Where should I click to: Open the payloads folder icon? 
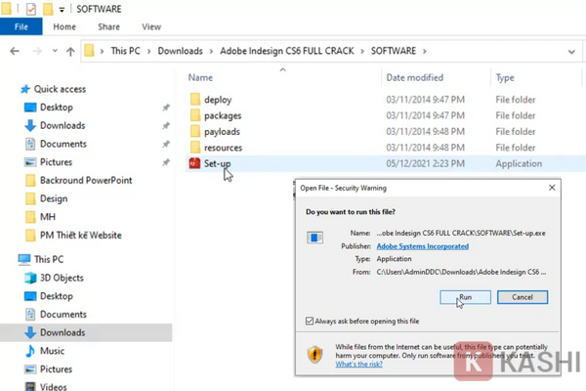click(195, 131)
